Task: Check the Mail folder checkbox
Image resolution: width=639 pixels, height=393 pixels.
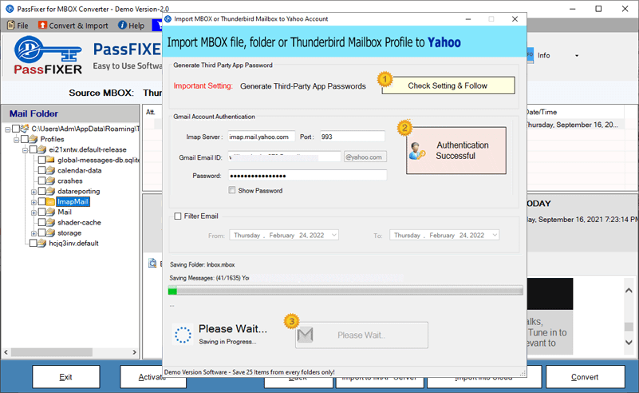Action: 41,212
